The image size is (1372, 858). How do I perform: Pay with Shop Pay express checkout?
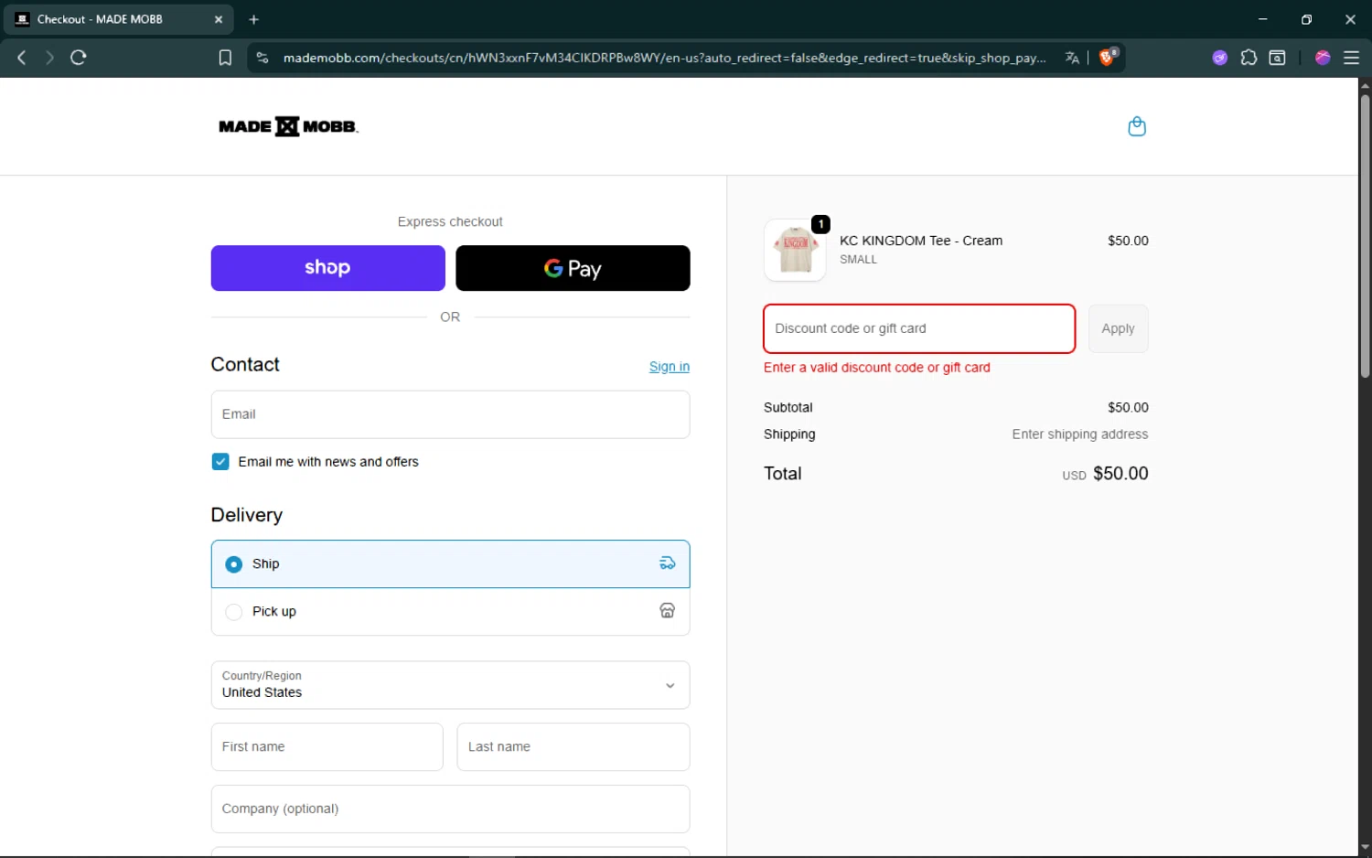(x=327, y=268)
